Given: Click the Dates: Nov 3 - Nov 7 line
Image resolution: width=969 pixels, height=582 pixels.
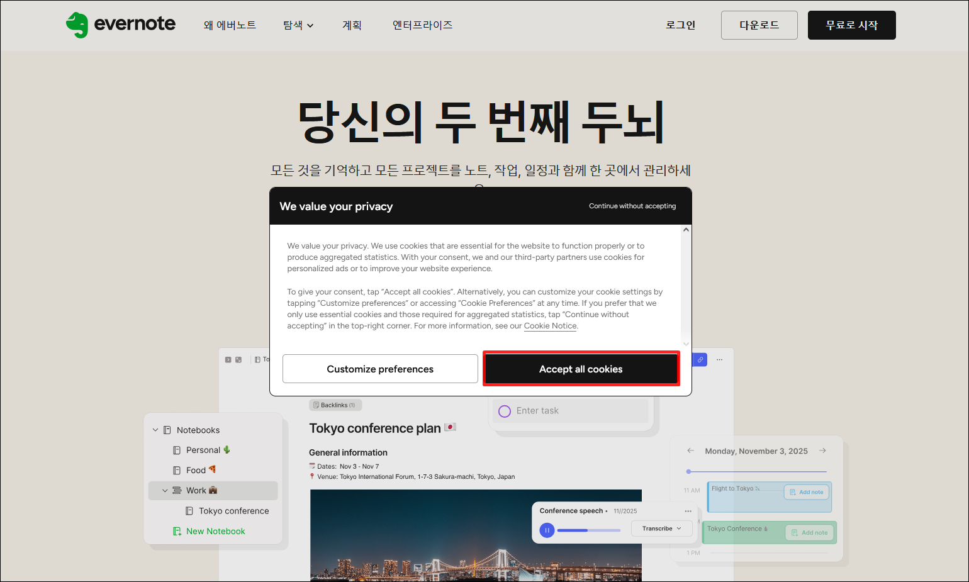Looking at the screenshot, I should click(x=344, y=466).
